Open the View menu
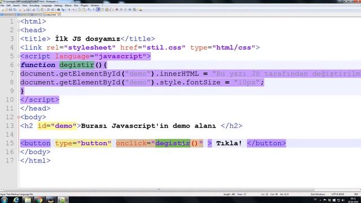This screenshot has height=203, width=361. (x=25, y=6)
